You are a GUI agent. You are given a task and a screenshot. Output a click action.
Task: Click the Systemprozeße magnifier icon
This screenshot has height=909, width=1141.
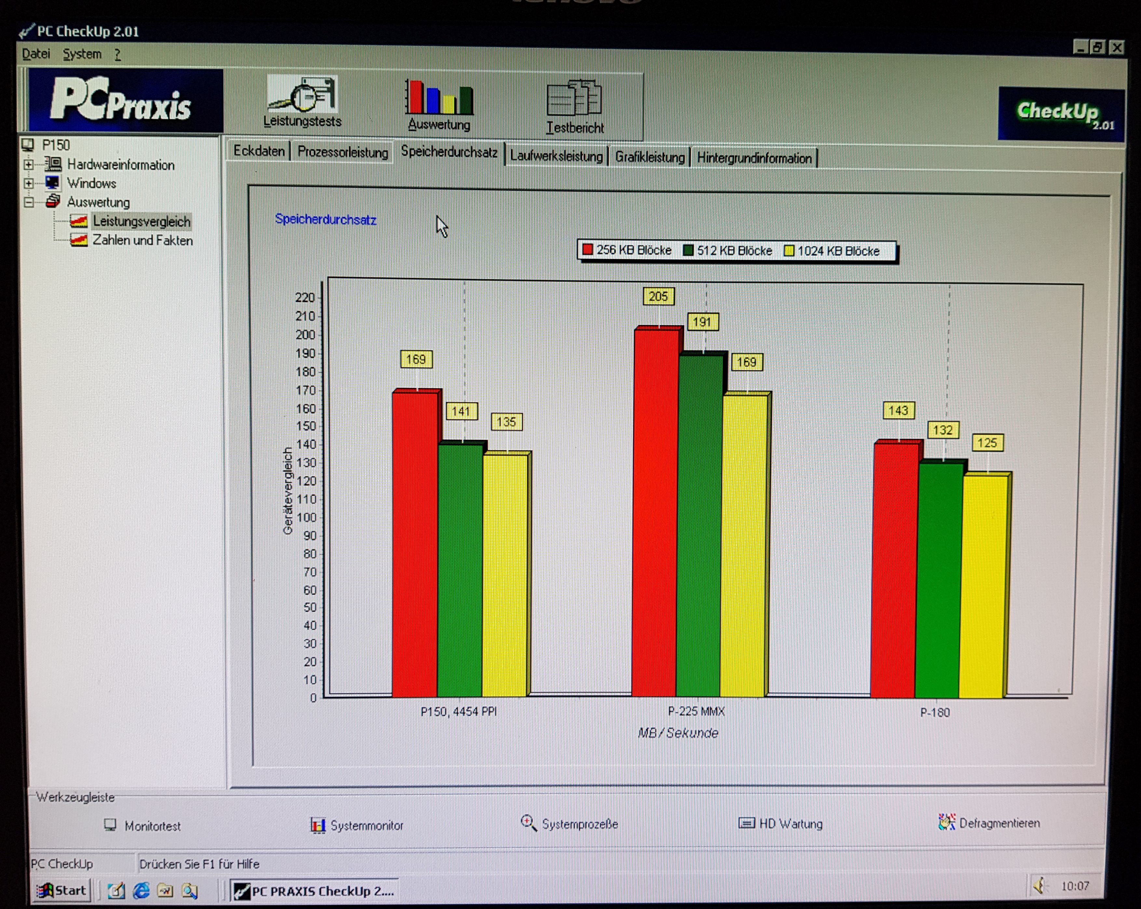pyautogui.click(x=528, y=822)
